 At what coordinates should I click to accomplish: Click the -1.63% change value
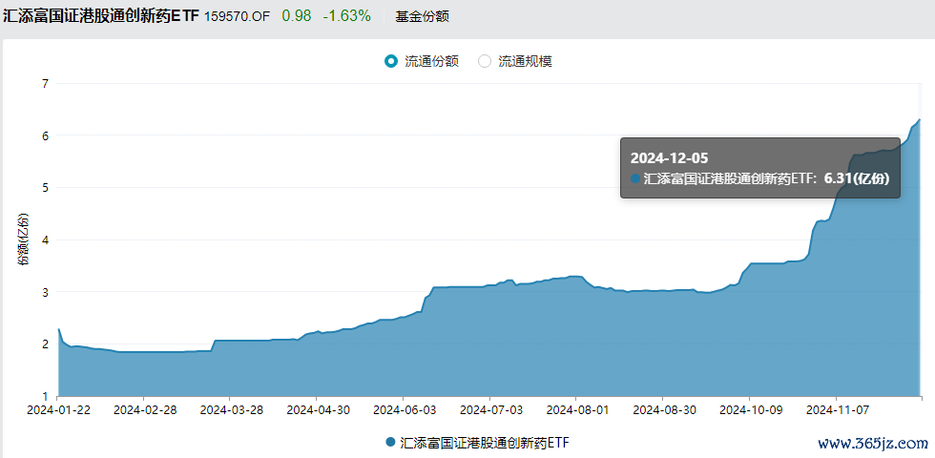pyautogui.click(x=346, y=16)
